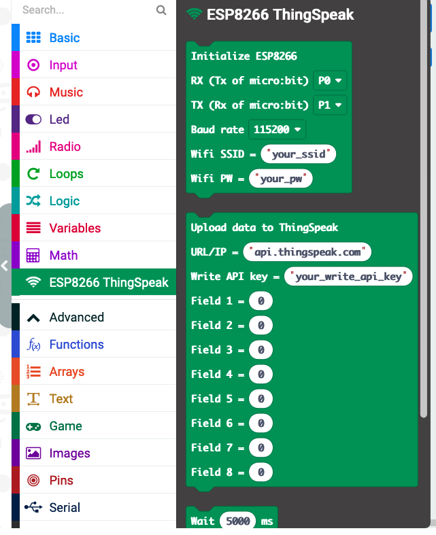Click the Math calculator icon
The image size is (436, 535).
33,256
